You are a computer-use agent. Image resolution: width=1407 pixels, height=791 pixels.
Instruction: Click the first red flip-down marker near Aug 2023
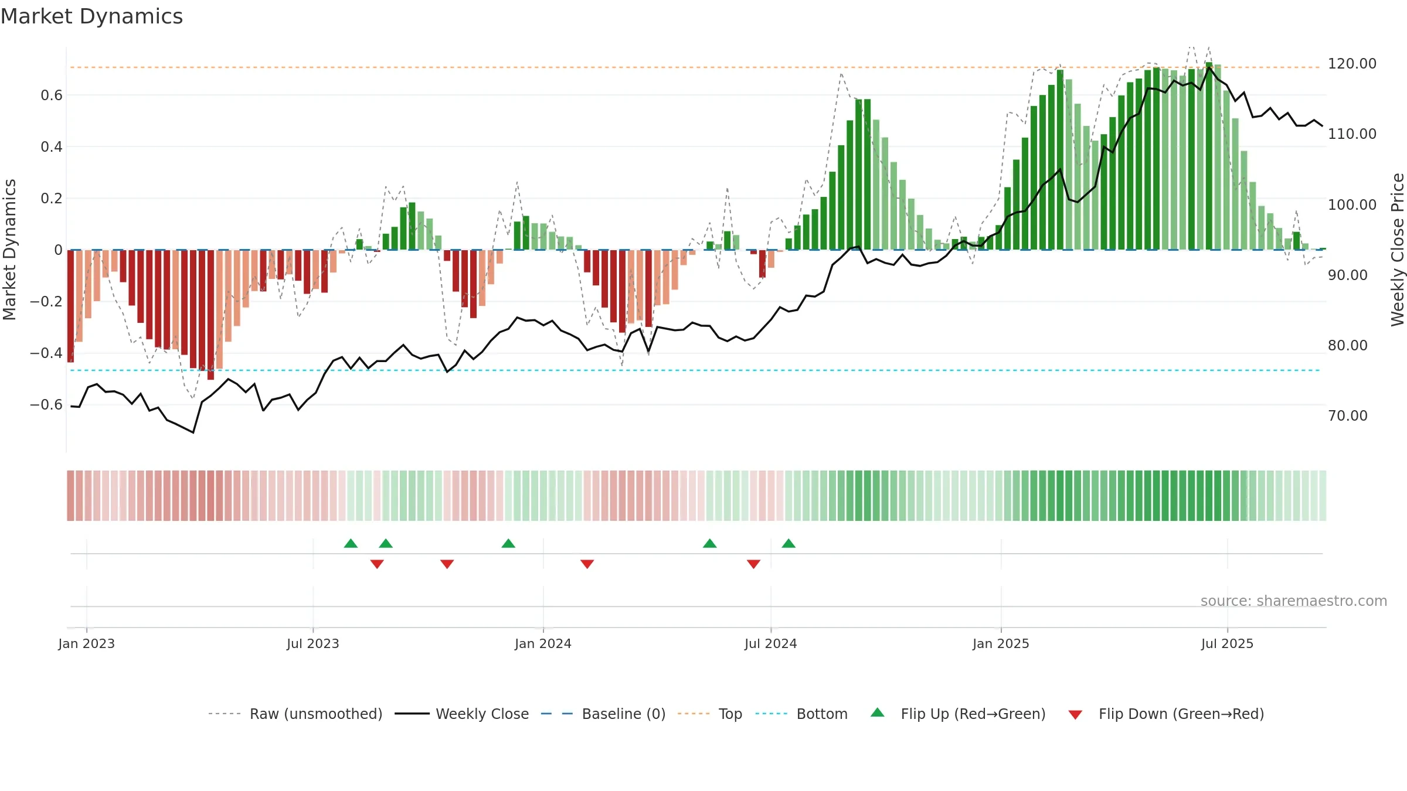pyautogui.click(x=377, y=564)
